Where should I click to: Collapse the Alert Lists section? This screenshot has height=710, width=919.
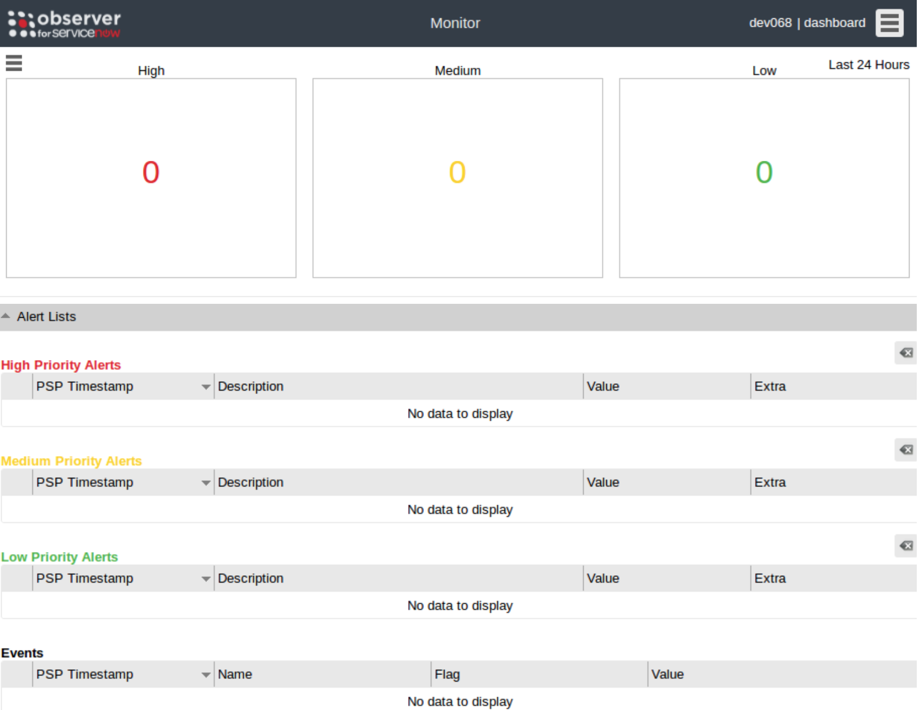coord(6,316)
